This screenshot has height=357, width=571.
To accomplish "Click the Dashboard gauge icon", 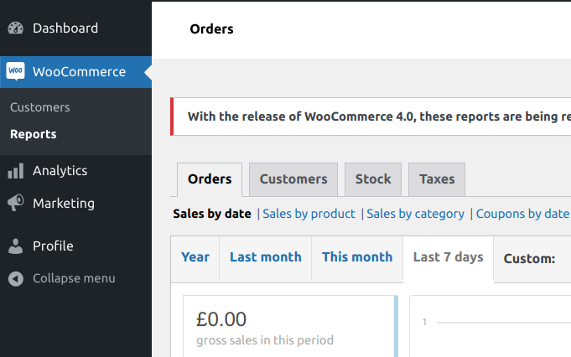I will [x=15, y=28].
